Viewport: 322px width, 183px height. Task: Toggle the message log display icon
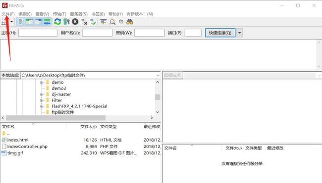(x=21, y=22)
